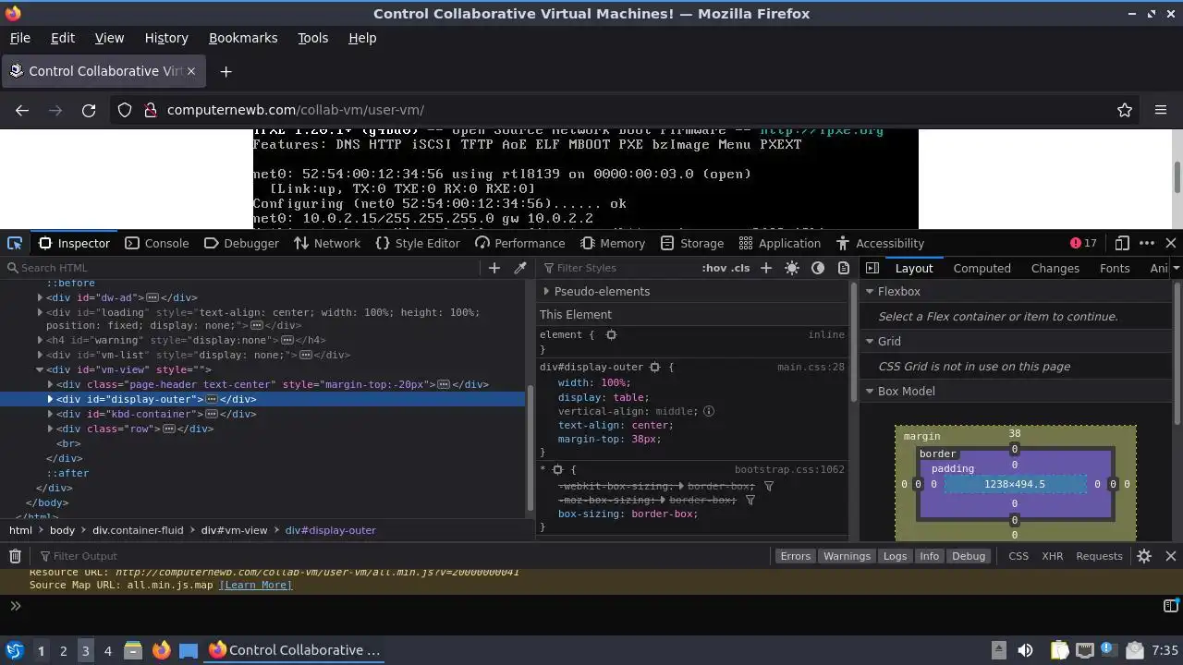This screenshot has width=1183, height=665.
Task: Expand the div.row node
Action: 50,429
